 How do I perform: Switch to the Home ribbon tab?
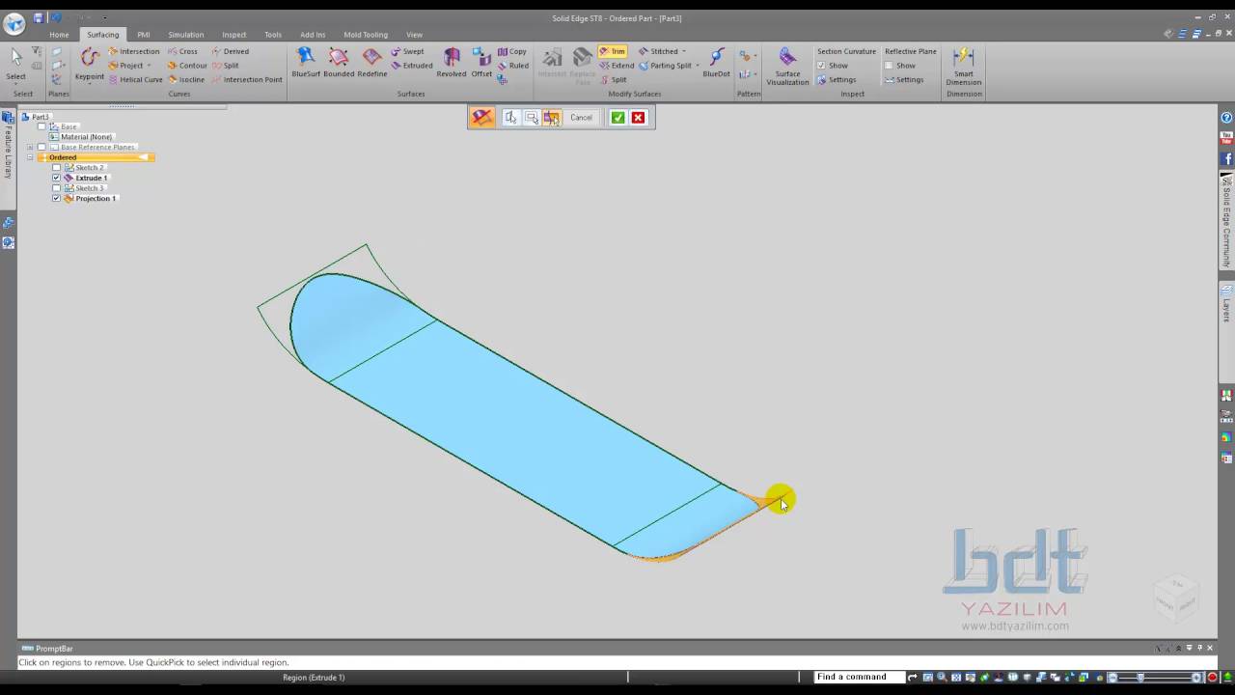click(x=59, y=35)
